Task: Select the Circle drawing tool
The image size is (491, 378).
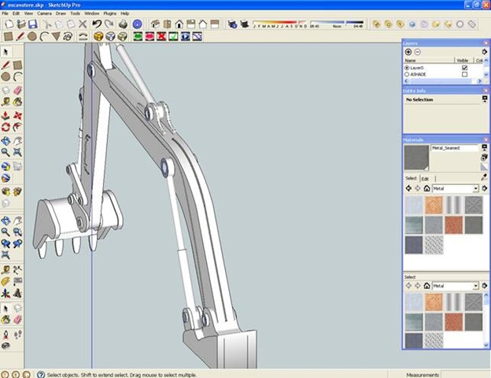Action: click(33, 36)
